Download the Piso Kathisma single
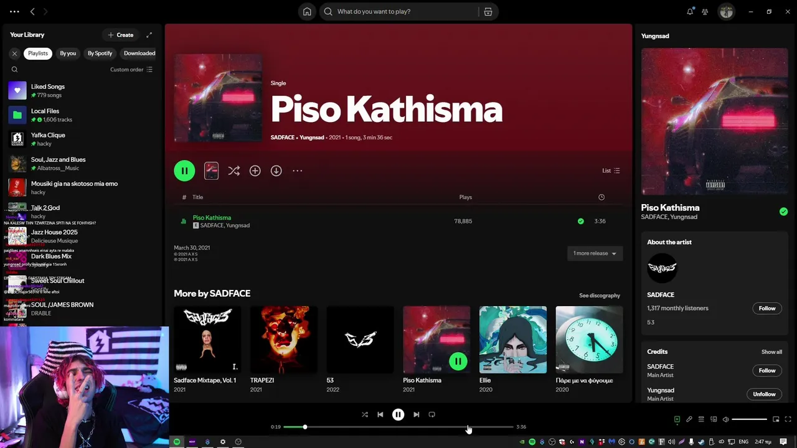 click(x=276, y=170)
